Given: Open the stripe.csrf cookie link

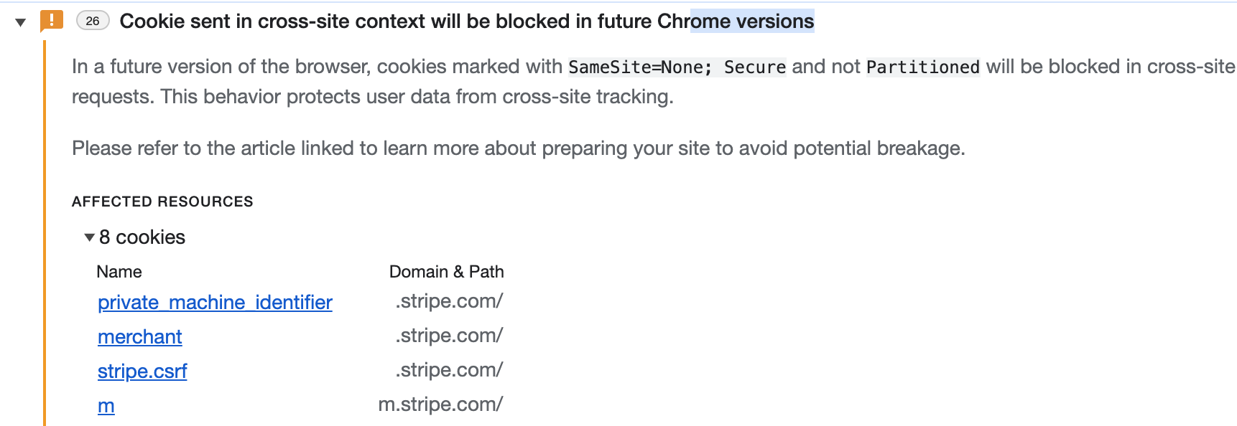Looking at the screenshot, I should (142, 371).
